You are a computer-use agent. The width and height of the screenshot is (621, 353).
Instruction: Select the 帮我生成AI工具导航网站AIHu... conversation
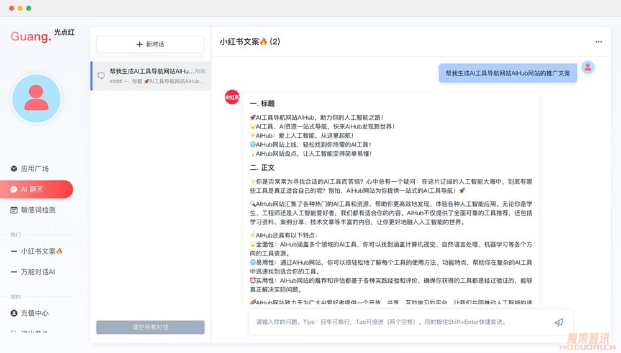pos(150,76)
